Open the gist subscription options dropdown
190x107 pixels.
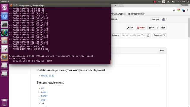(x=163, y=28)
